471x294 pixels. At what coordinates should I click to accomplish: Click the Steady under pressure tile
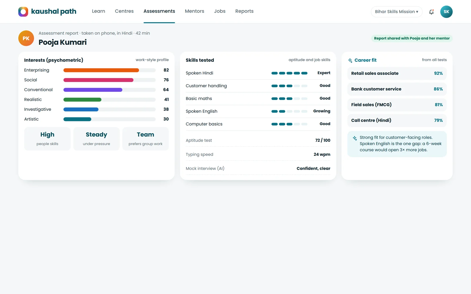click(97, 139)
